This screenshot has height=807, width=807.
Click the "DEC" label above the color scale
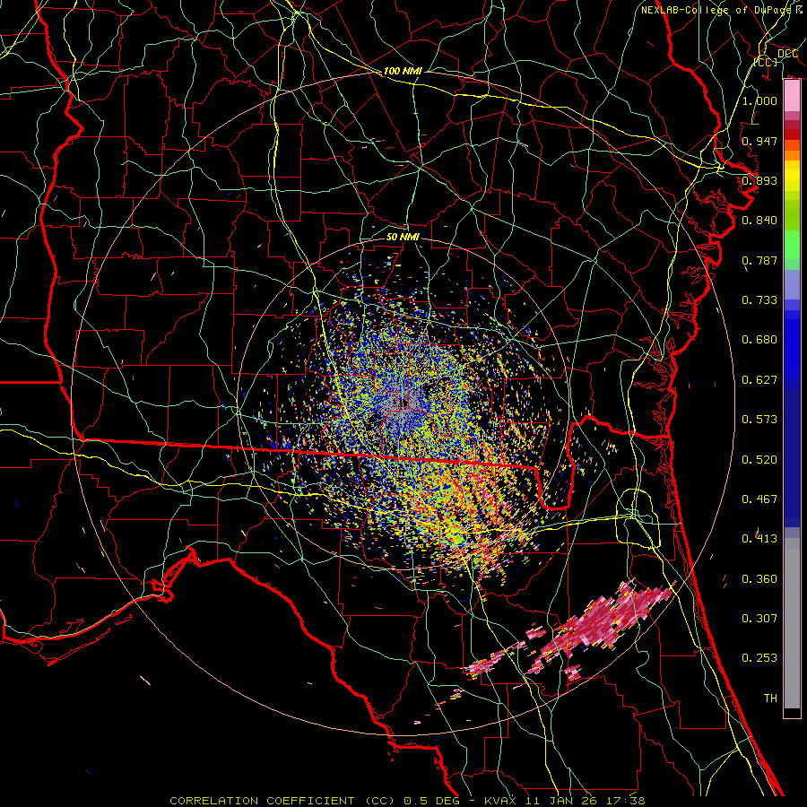point(787,54)
